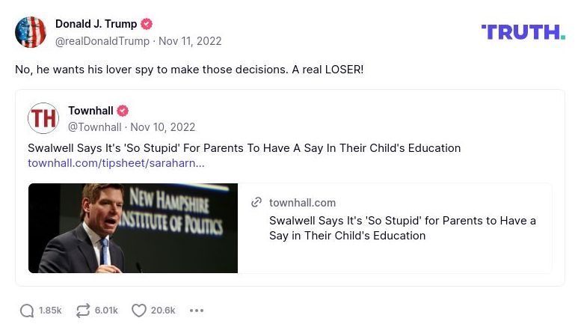Click the Nov 10, 2022 quoted timestamp

point(162,127)
